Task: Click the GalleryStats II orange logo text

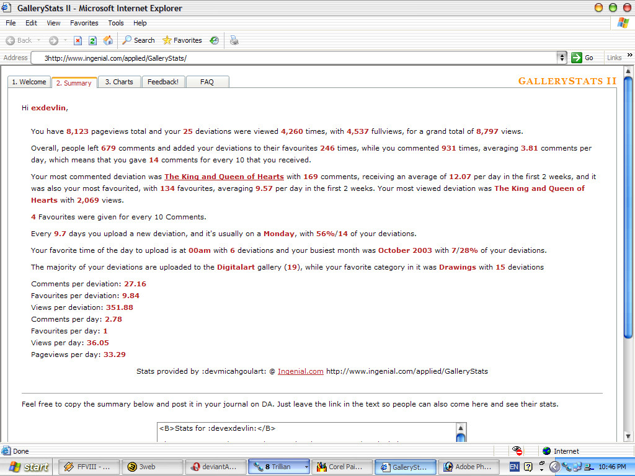Action: 567,81
